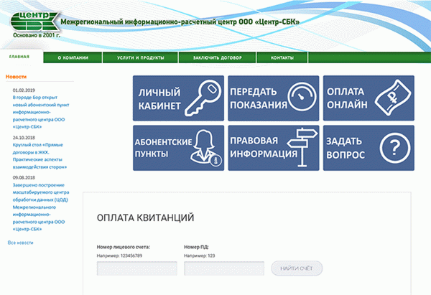Click the Например: 123456789 hint text
This screenshot has width=431, height=295.
point(119,256)
